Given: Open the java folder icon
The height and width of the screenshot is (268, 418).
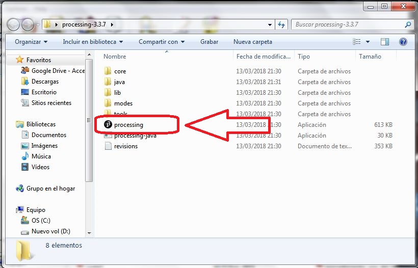Looking at the screenshot, I should pyautogui.click(x=108, y=82).
